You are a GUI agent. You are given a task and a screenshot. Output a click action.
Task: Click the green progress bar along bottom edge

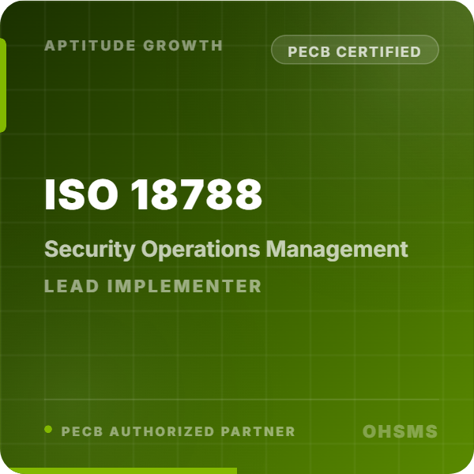[x=118, y=471]
